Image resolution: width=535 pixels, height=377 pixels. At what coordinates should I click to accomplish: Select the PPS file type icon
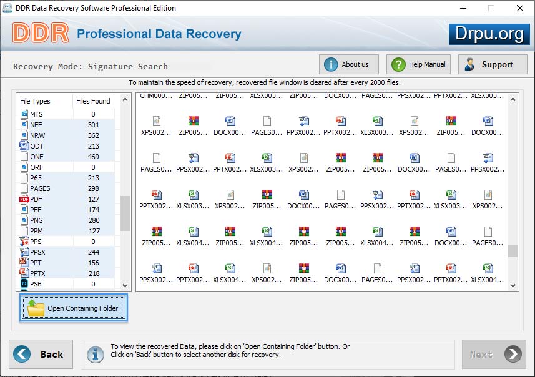24,241
